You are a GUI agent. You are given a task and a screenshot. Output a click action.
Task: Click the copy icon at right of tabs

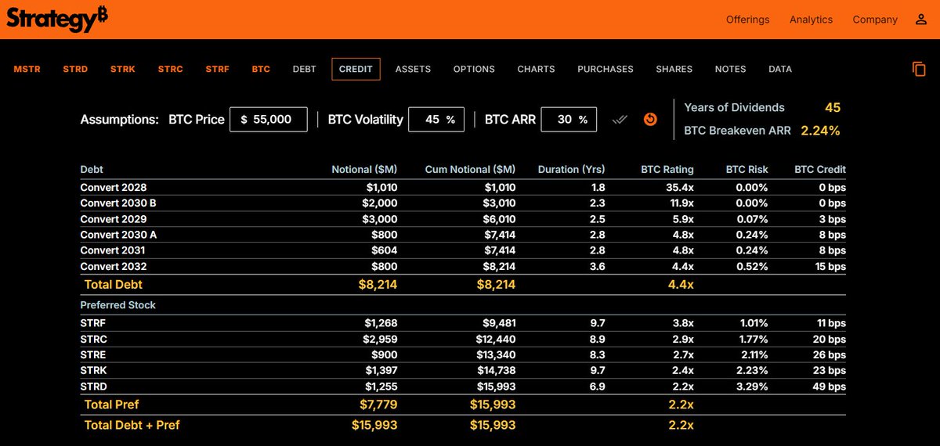(x=919, y=69)
